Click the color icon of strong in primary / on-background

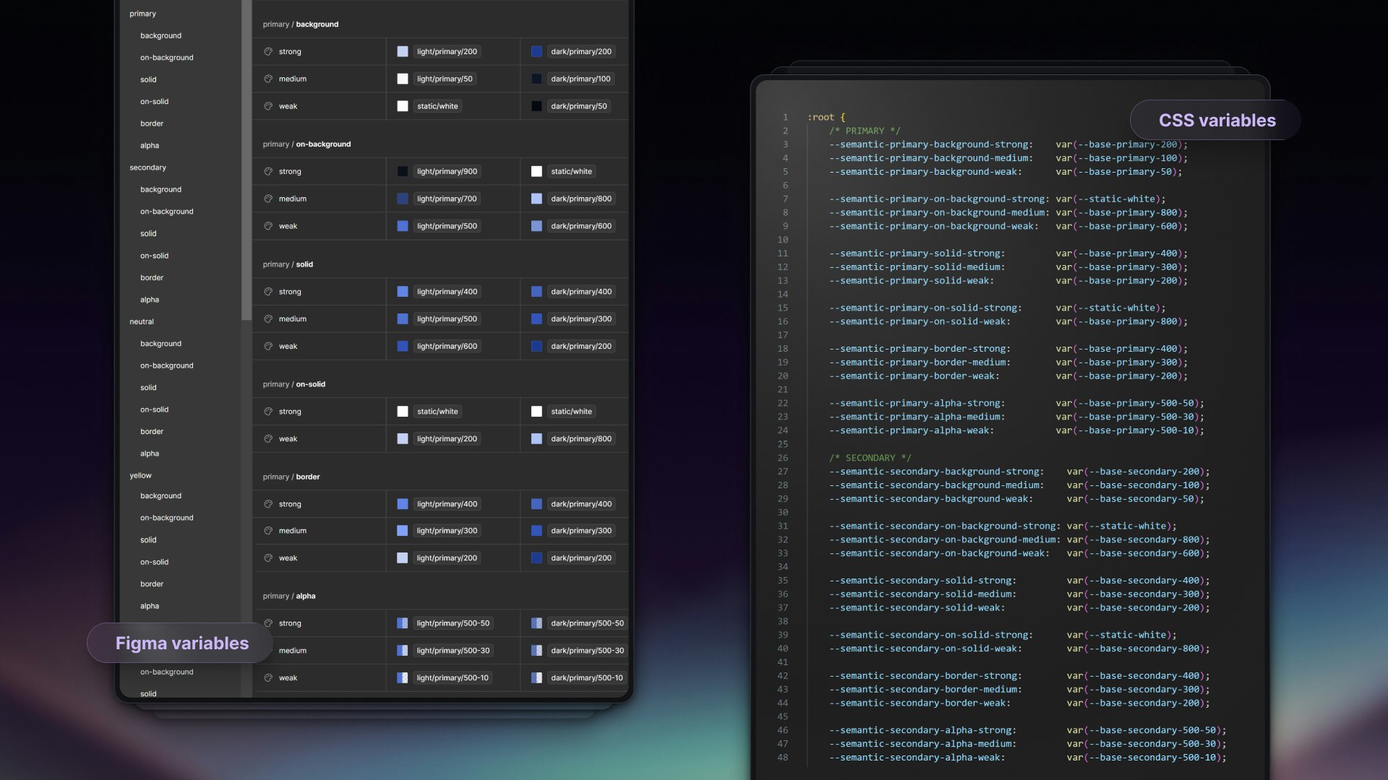pos(268,171)
